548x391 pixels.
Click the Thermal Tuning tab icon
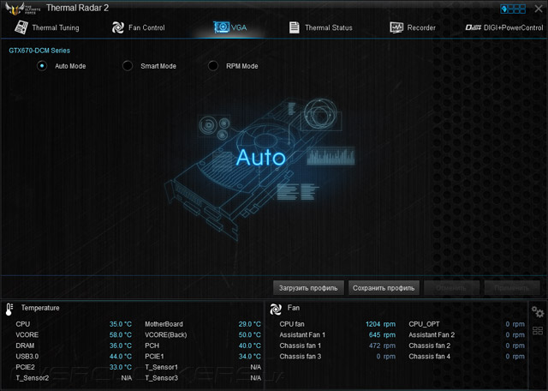coord(21,27)
